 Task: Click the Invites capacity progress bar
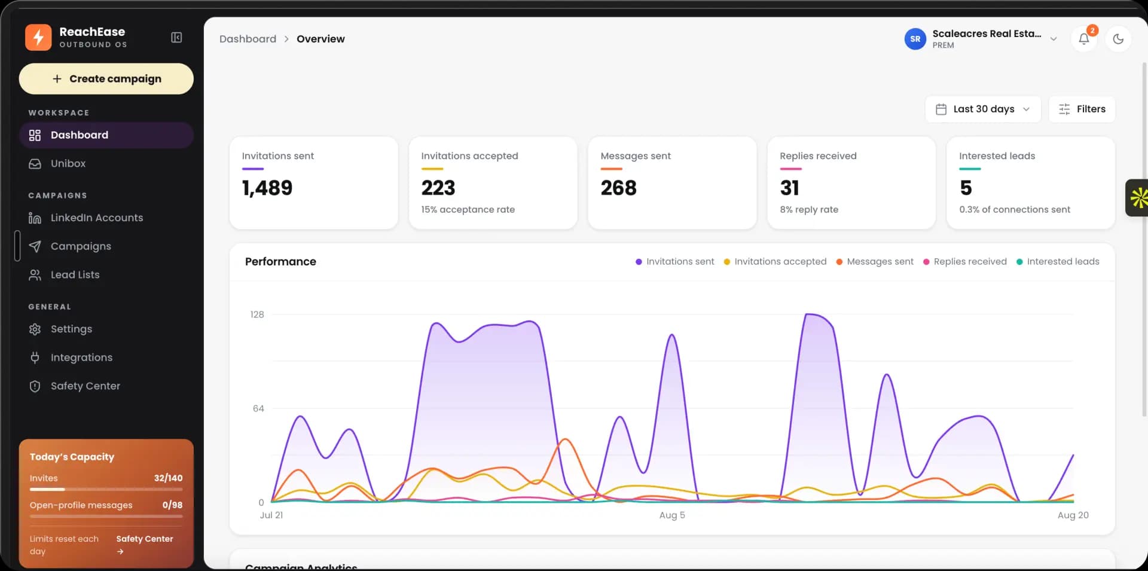point(106,489)
